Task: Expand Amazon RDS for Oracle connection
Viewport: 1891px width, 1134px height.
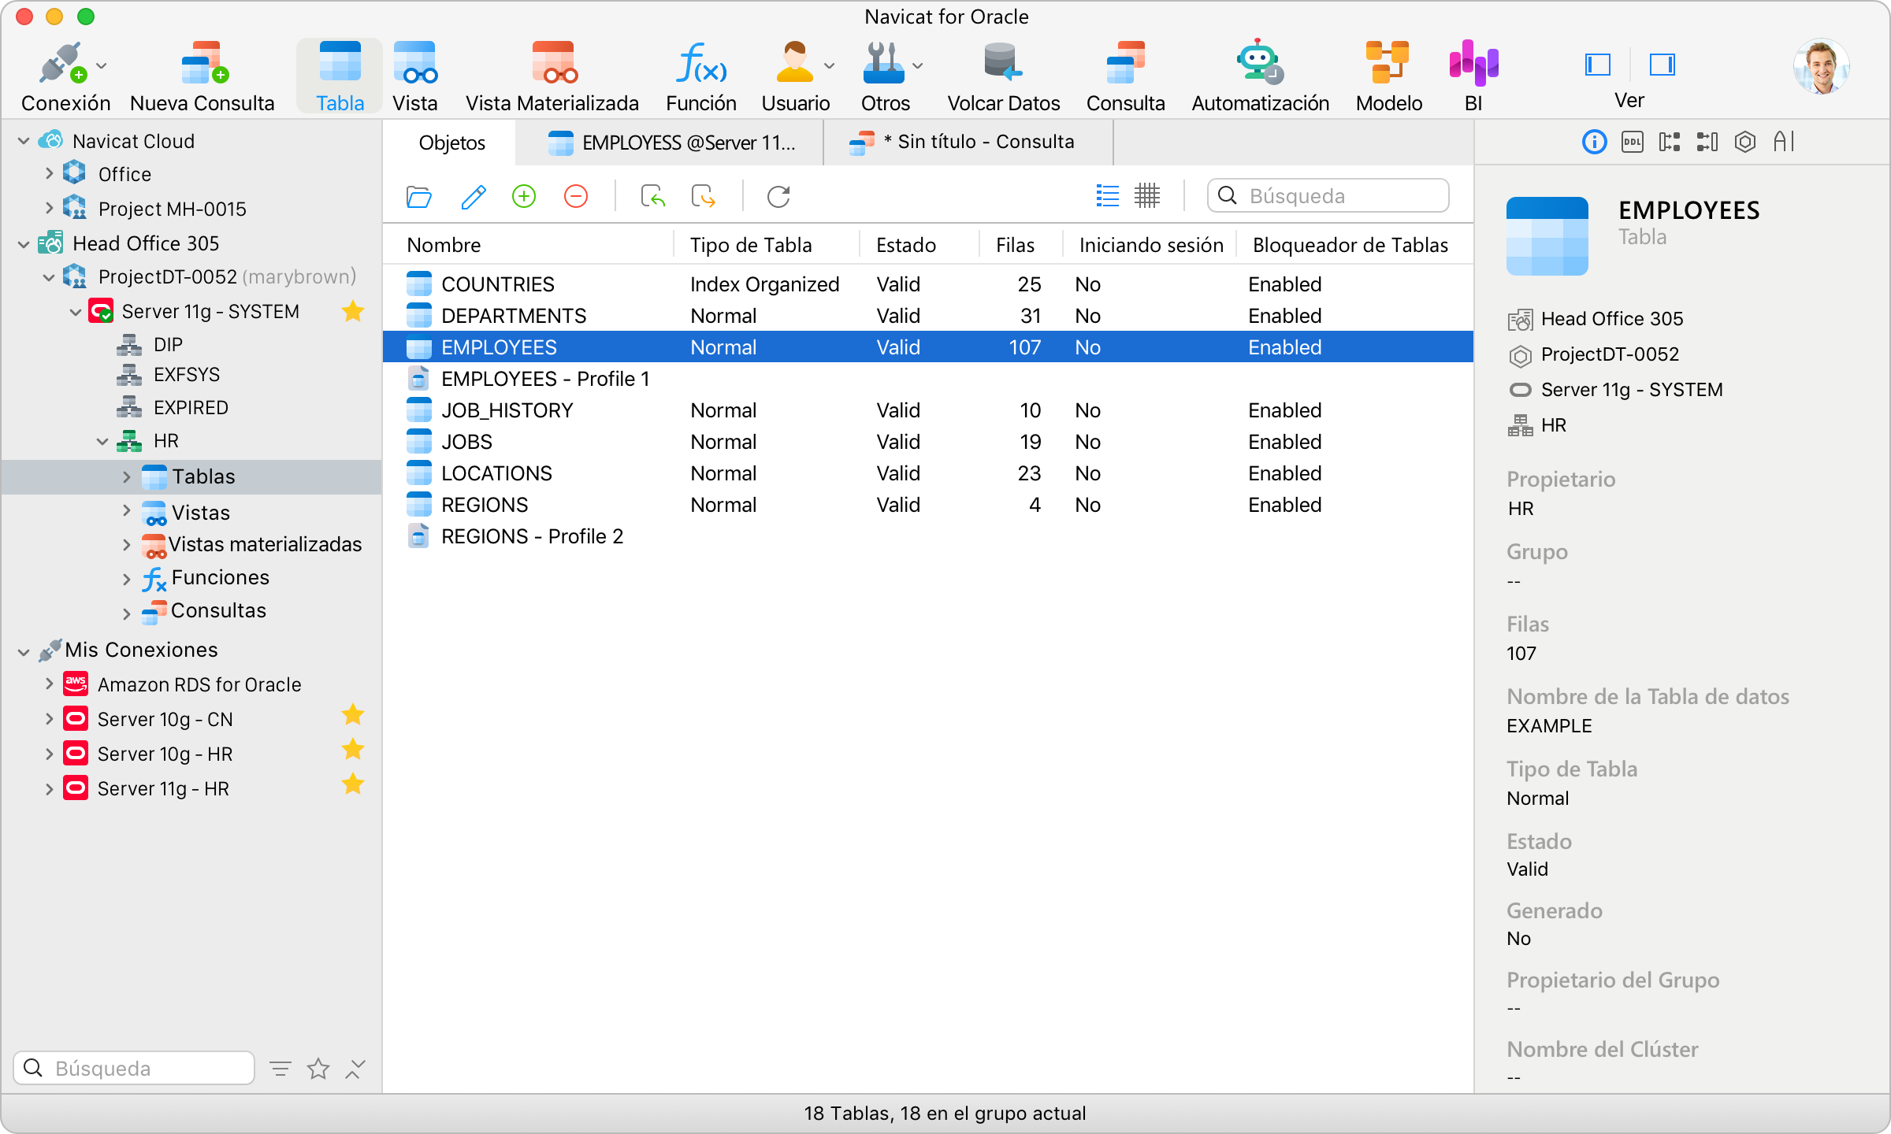Action: 49,684
